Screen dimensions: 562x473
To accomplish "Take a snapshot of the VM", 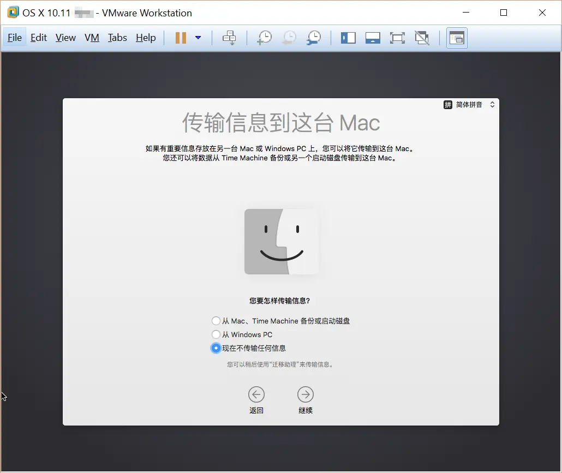I will pos(264,38).
